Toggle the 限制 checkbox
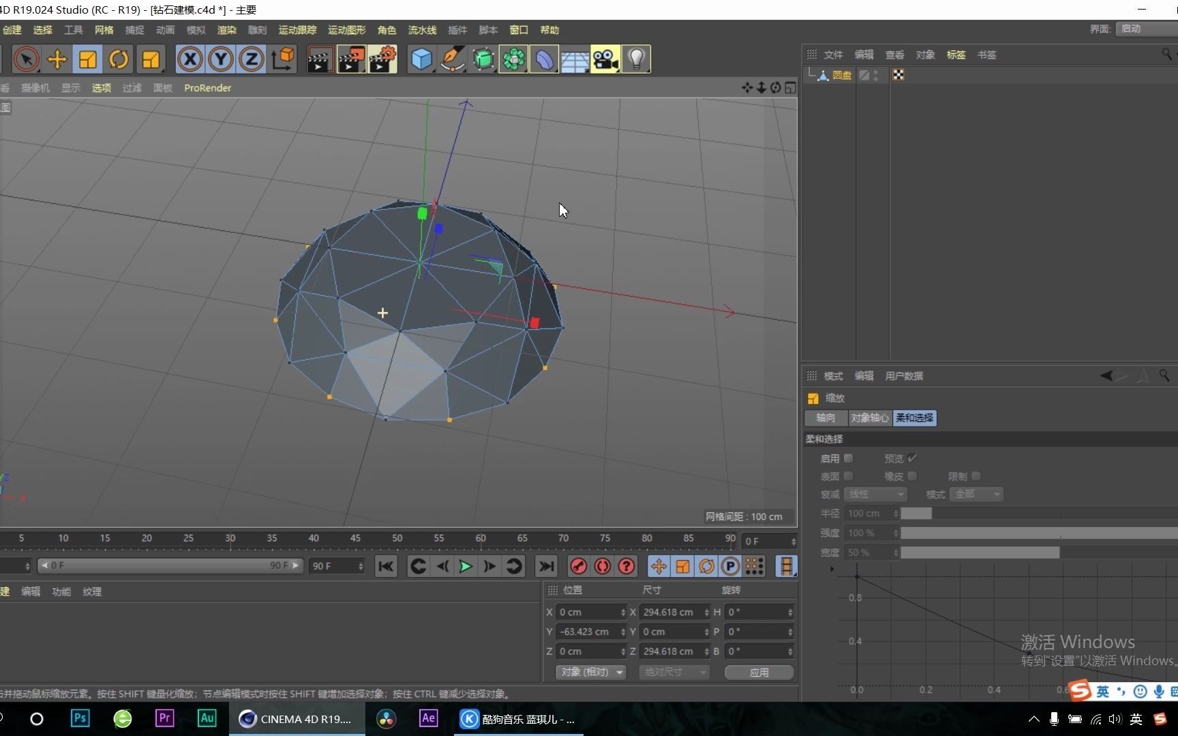1178x736 pixels. pos(976,476)
